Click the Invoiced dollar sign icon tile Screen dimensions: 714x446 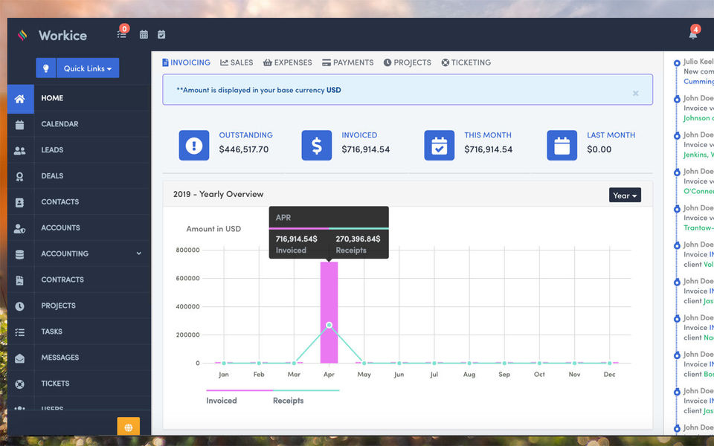[317, 145]
